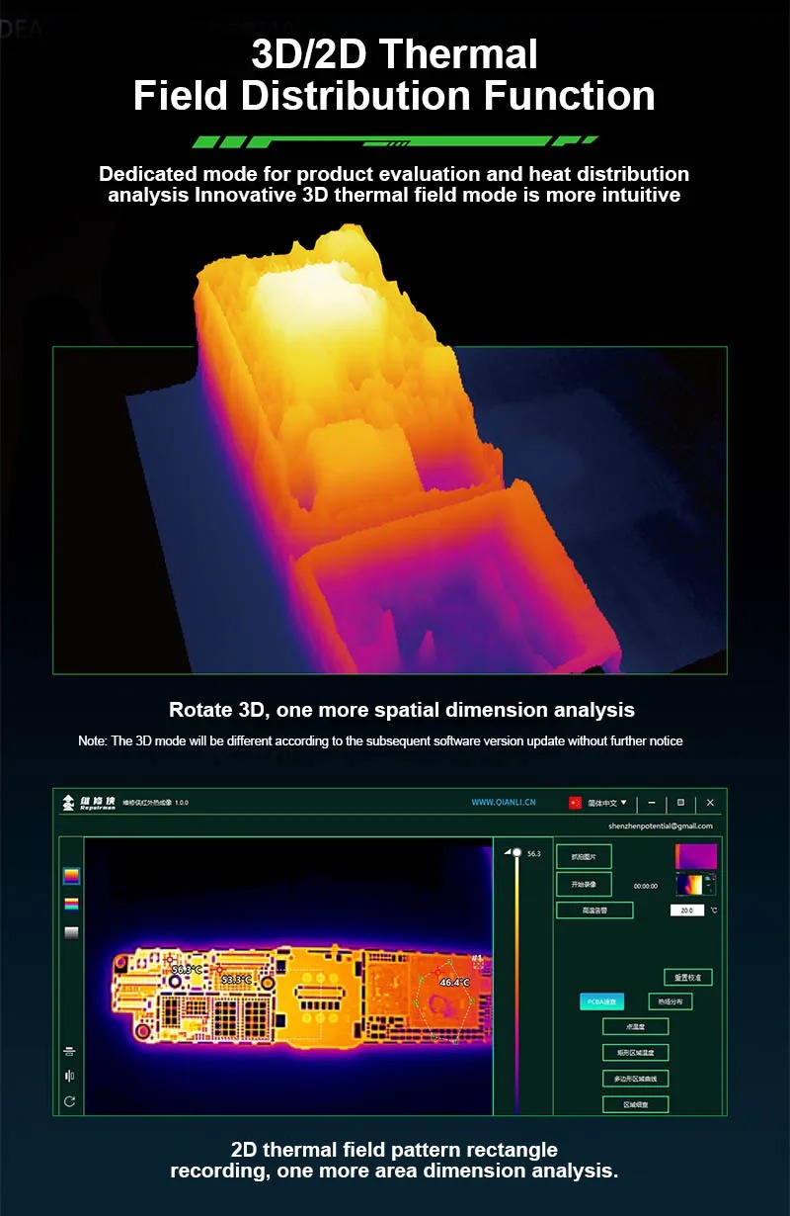Image resolution: width=790 pixels, height=1216 pixels.
Task: Toggle the high temperature alarm button 高温告警
Action: [x=594, y=911]
